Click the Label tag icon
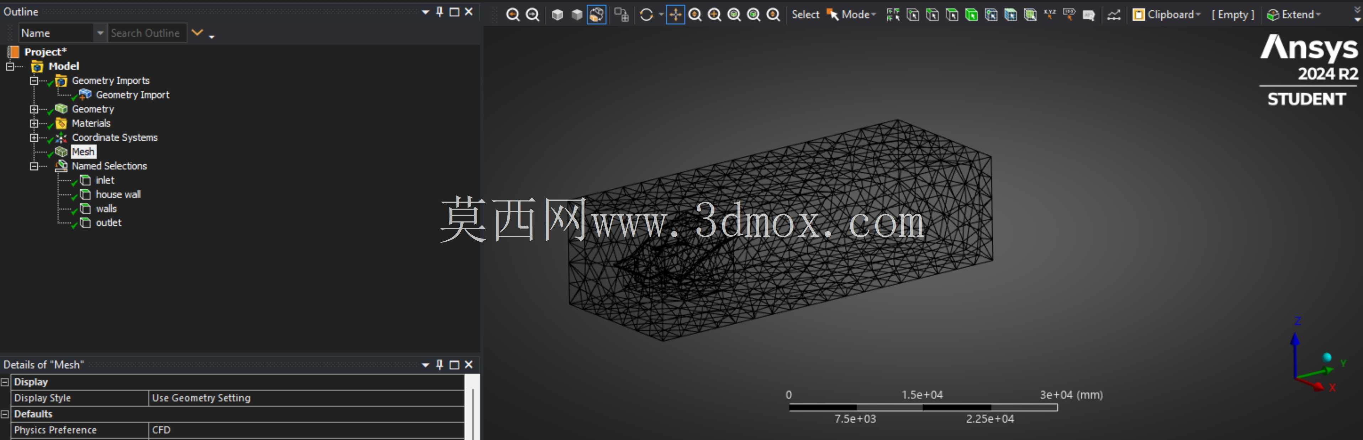This screenshot has height=440, width=1363. [1069, 15]
